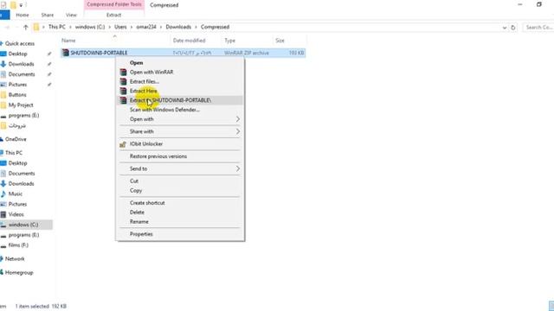Click This PC in the address breadcrumb
Screen dimensions: 554x311
tap(57, 27)
